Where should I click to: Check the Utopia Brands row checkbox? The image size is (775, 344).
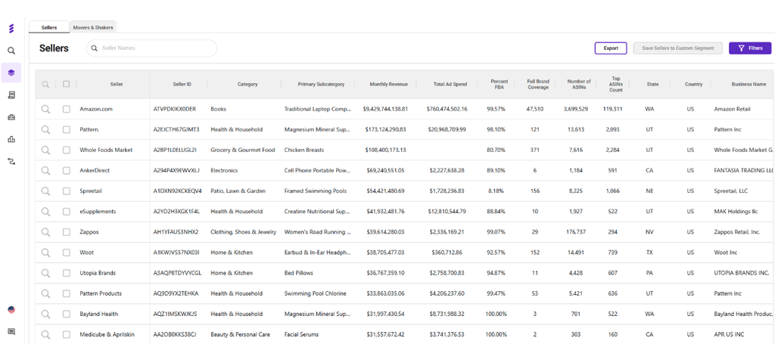point(67,273)
